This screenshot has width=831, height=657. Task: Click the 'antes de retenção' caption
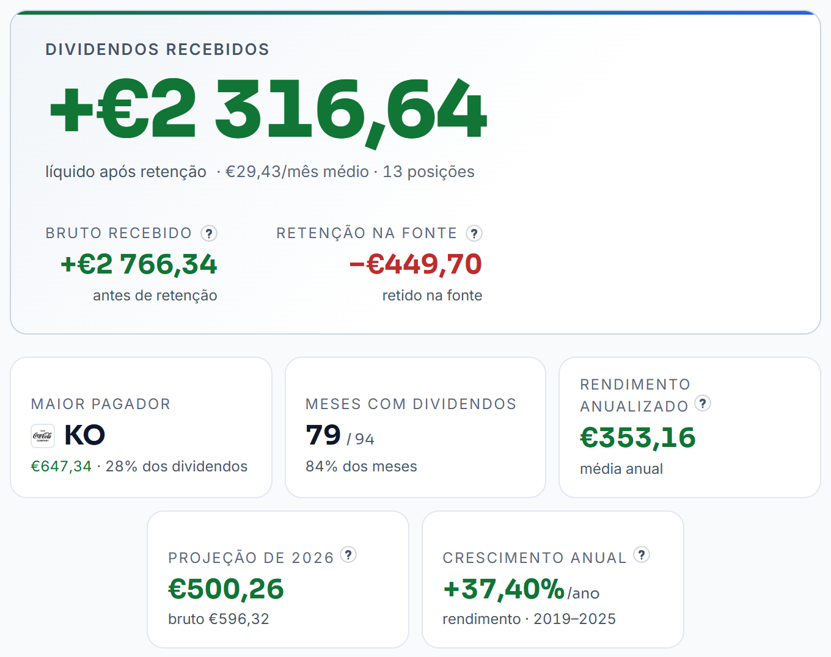click(x=155, y=296)
